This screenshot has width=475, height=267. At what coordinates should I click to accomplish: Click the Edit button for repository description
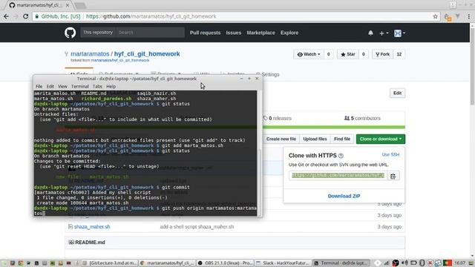398,93
